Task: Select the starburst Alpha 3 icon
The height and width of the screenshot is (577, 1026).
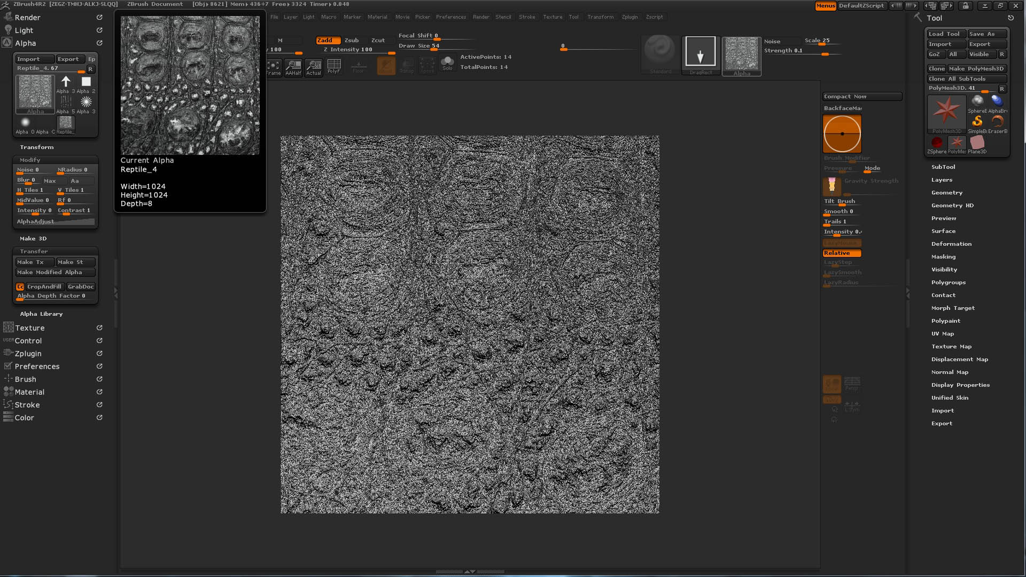Action: [x=86, y=104]
